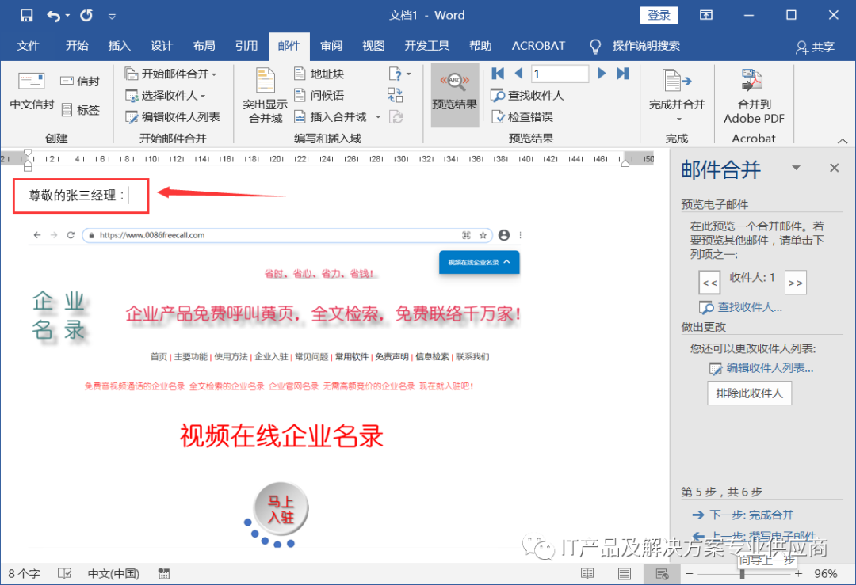
Task: Click the Undo arrow icon
Action: [53, 15]
